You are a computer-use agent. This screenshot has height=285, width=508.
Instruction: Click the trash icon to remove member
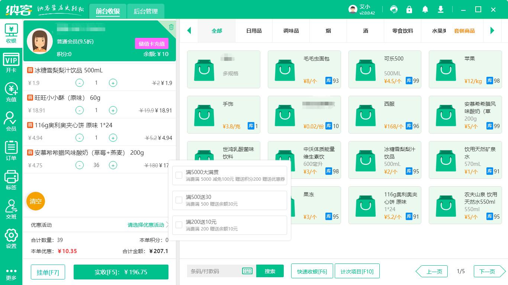pos(171,26)
